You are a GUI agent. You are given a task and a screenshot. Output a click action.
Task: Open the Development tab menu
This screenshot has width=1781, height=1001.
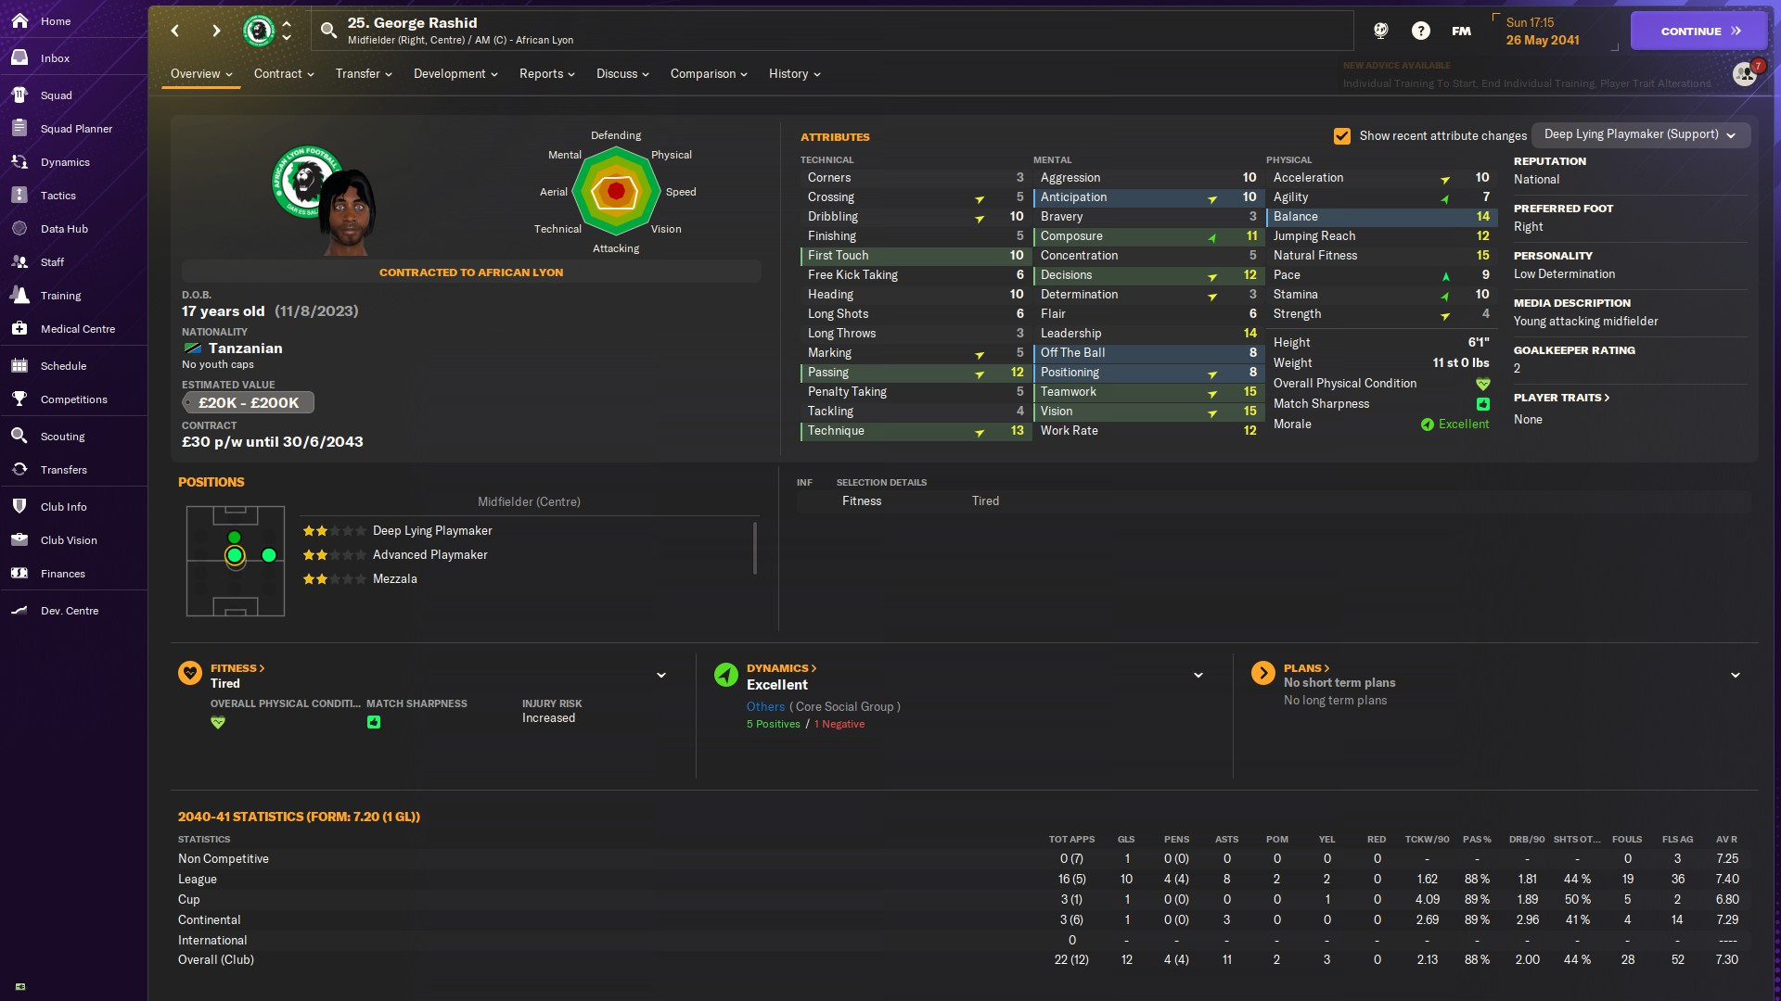coord(455,74)
